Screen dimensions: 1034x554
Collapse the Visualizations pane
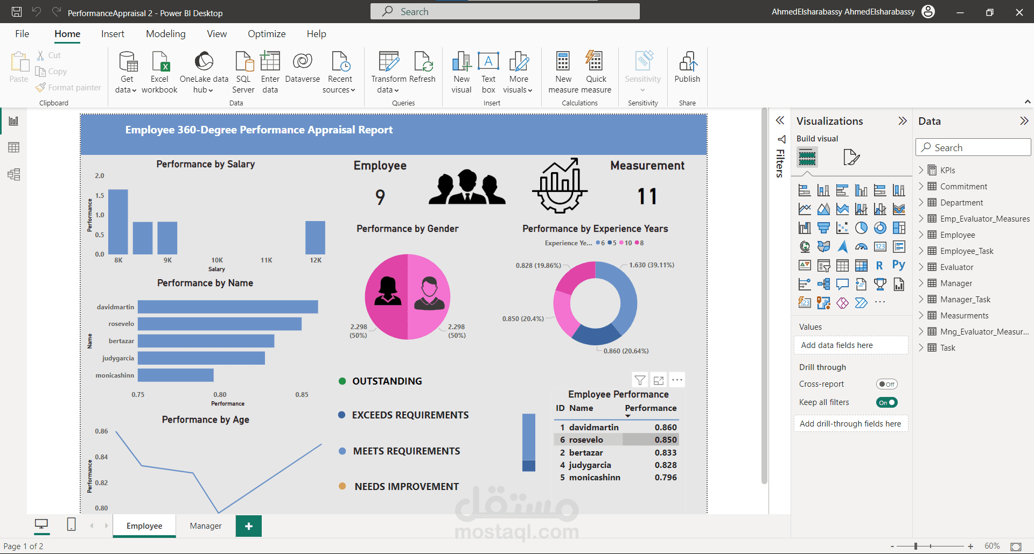tap(903, 121)
